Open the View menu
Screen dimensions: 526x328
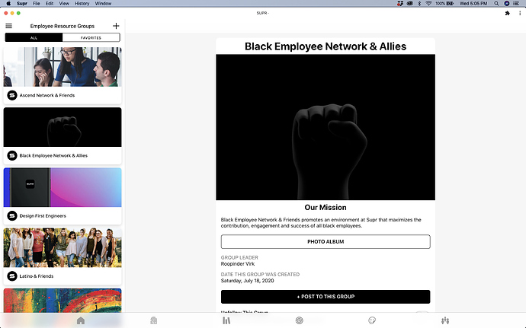point(64,3)
